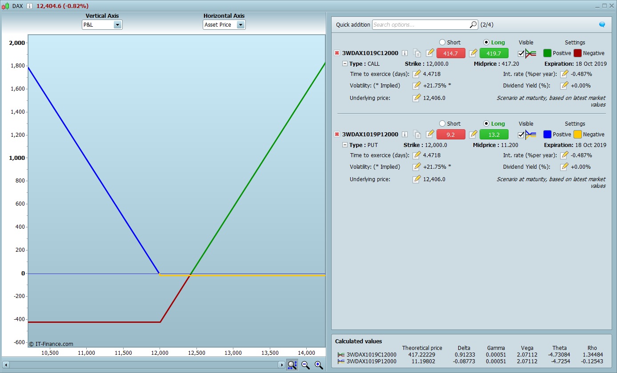Edit PUT option underlying price pencil
617x373 pixels.
[417, 179]
